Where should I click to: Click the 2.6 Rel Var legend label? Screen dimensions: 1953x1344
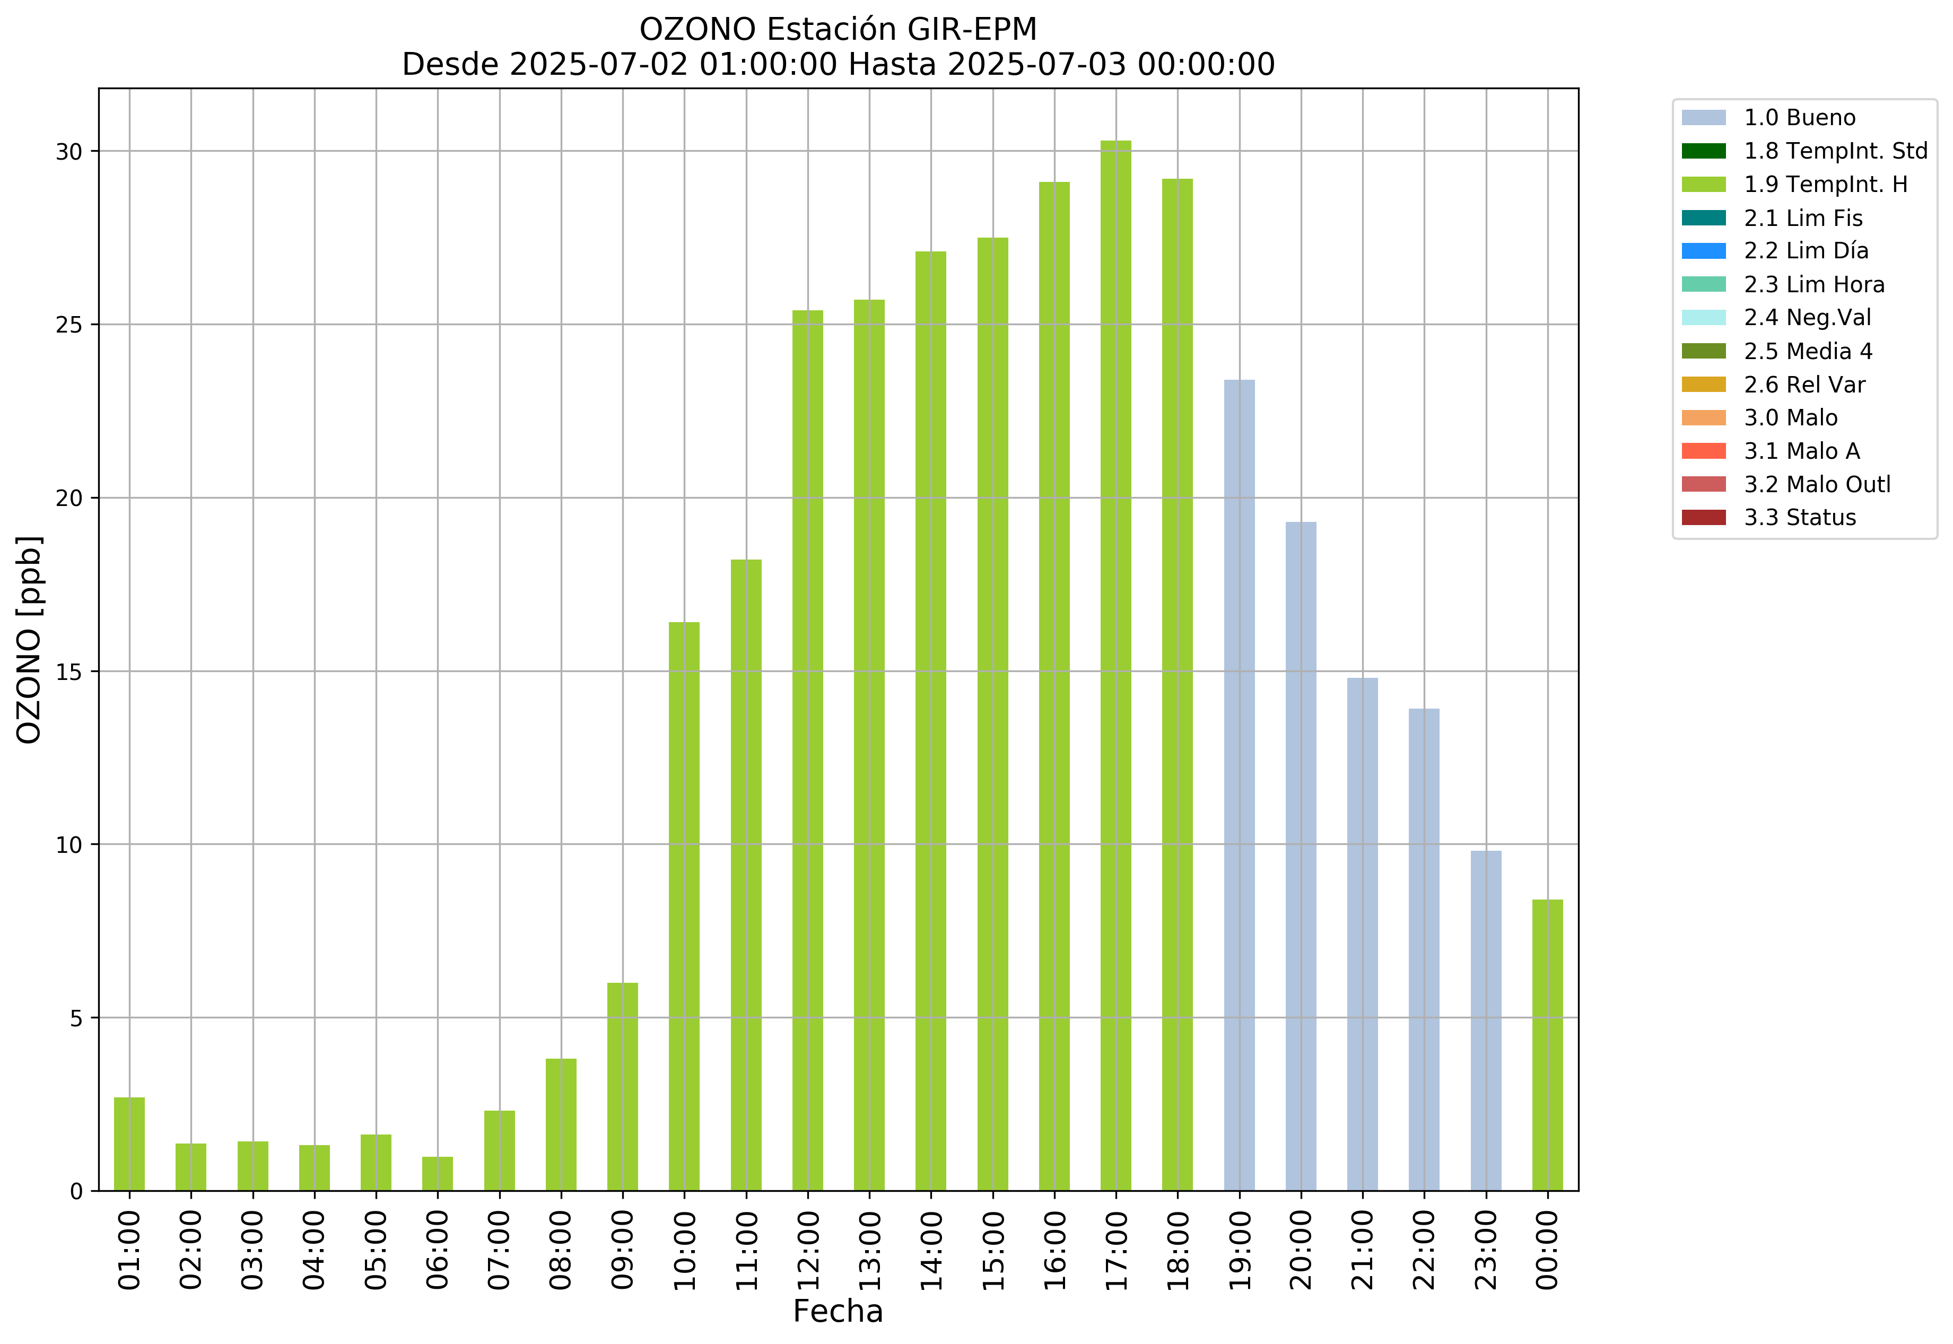1804,385
